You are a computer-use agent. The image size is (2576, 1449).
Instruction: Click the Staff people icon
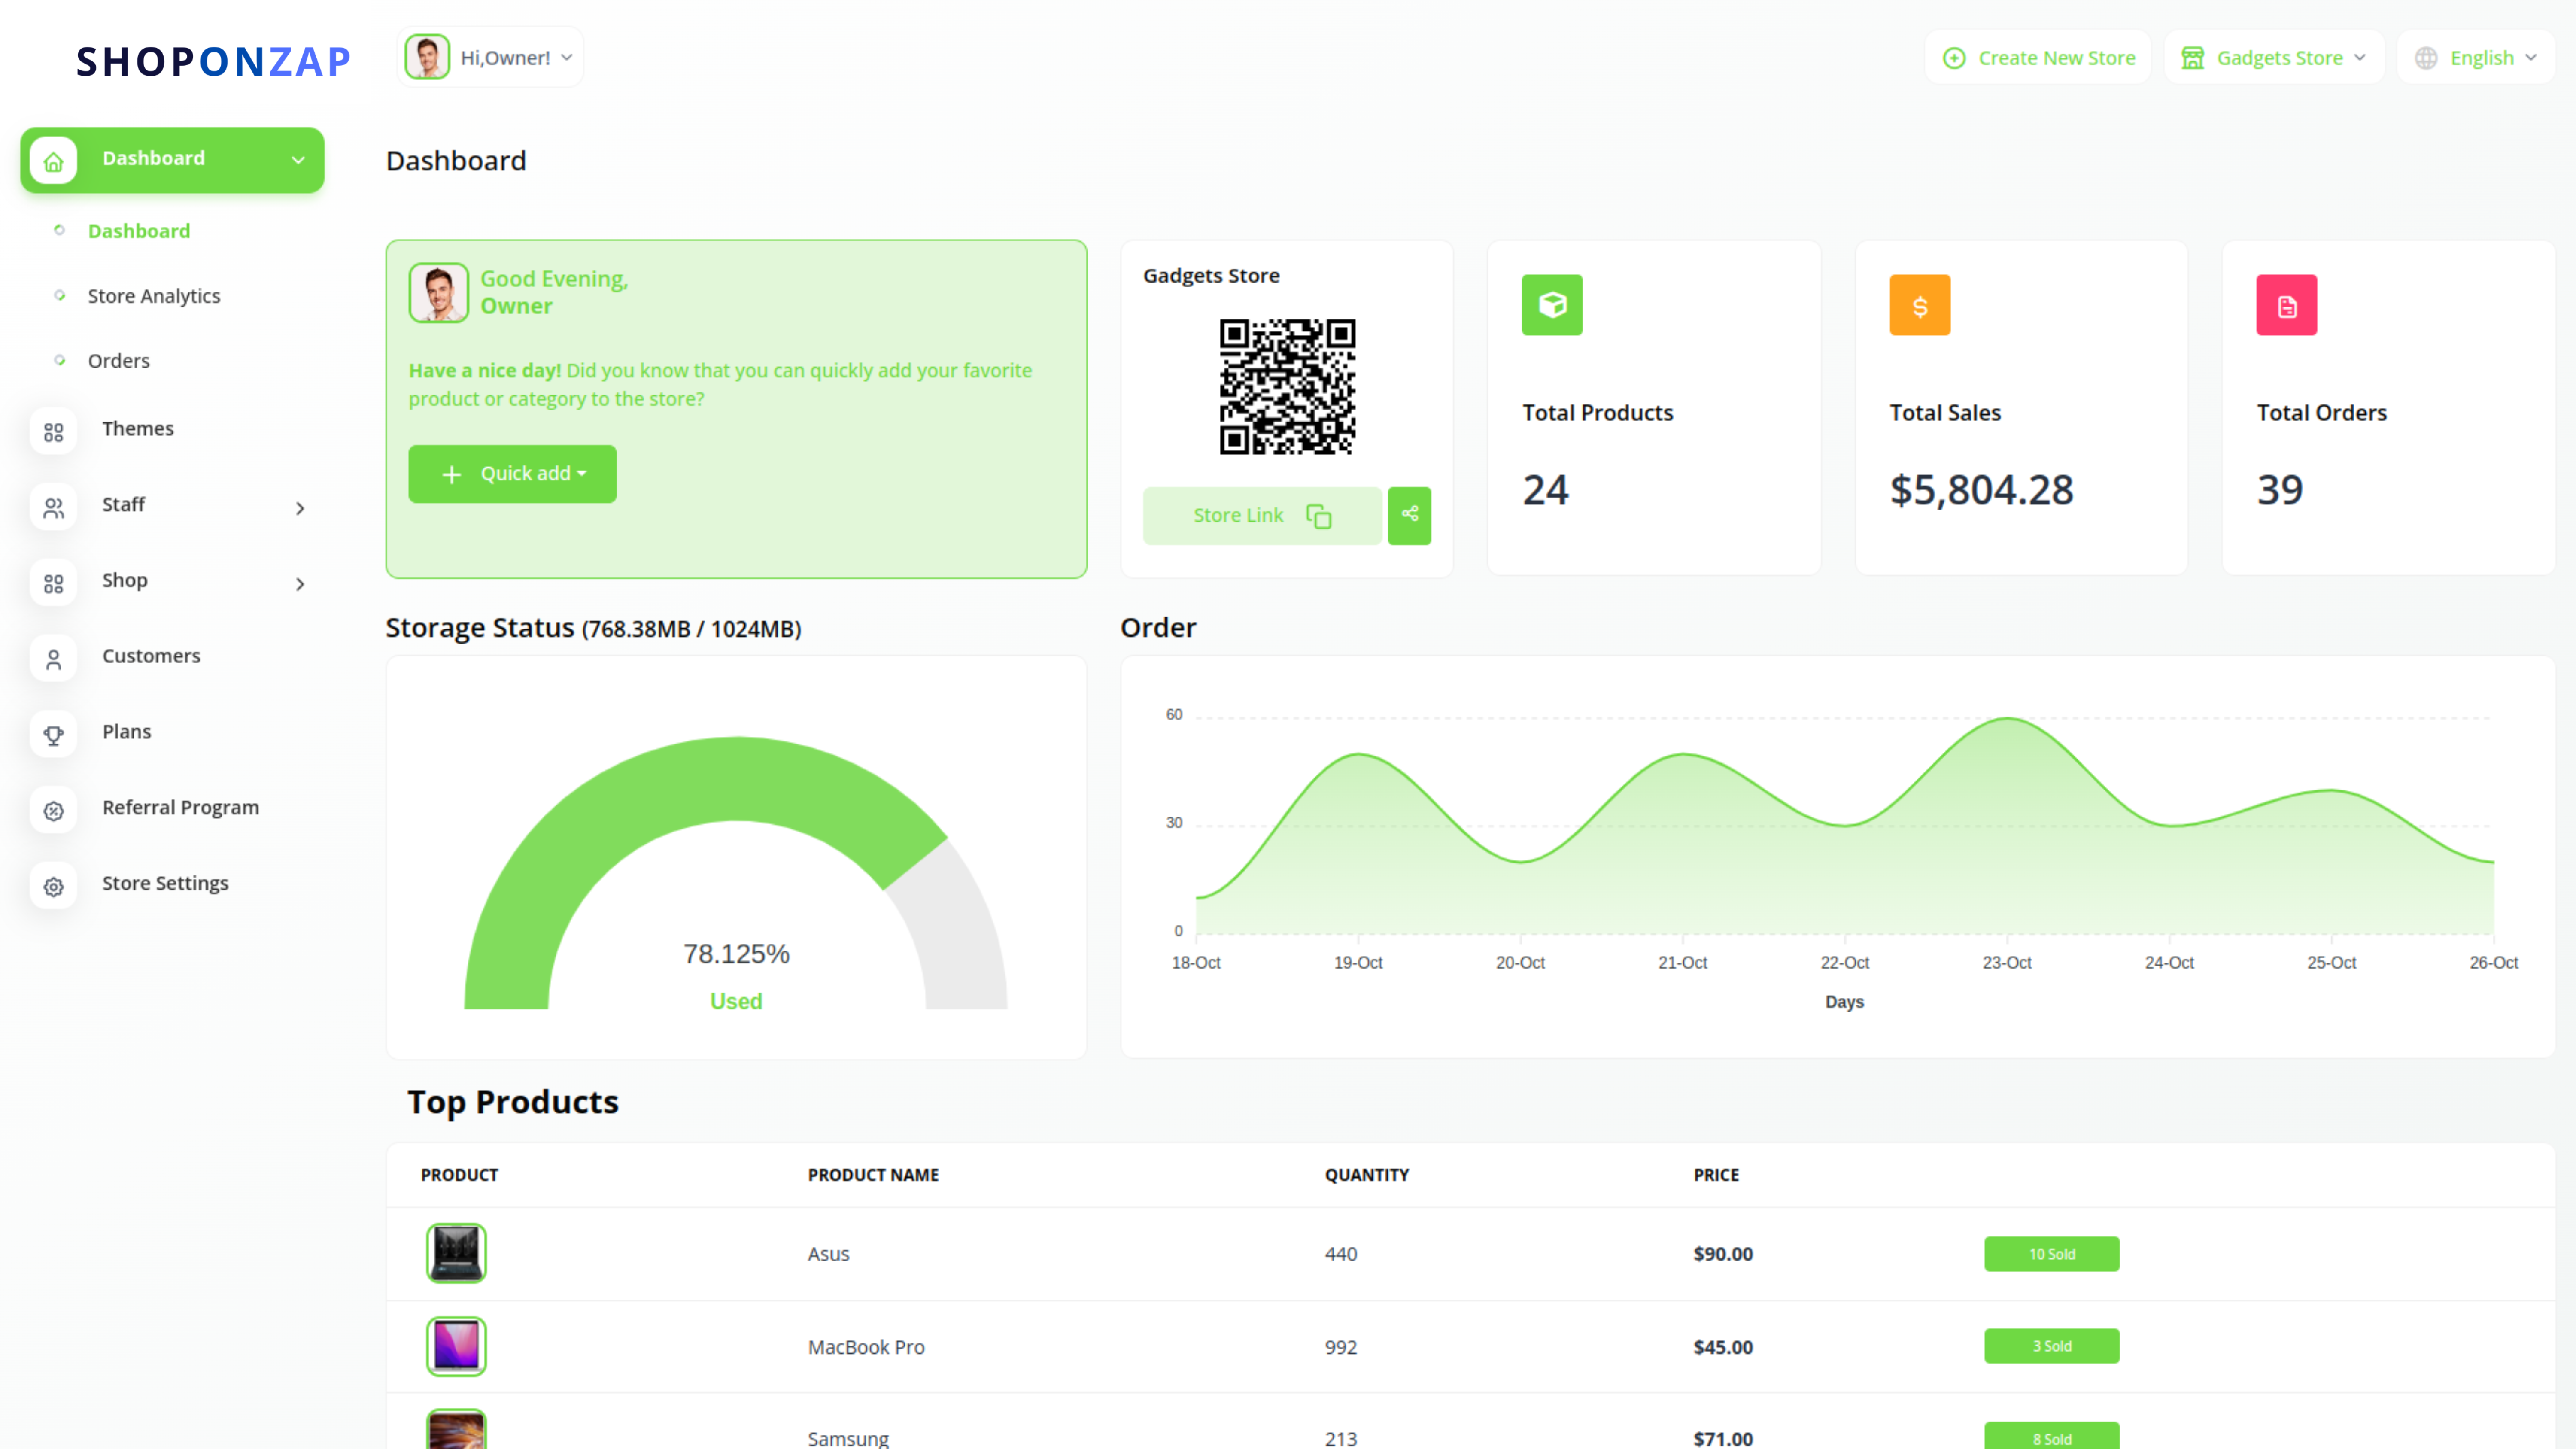(53, 507)
